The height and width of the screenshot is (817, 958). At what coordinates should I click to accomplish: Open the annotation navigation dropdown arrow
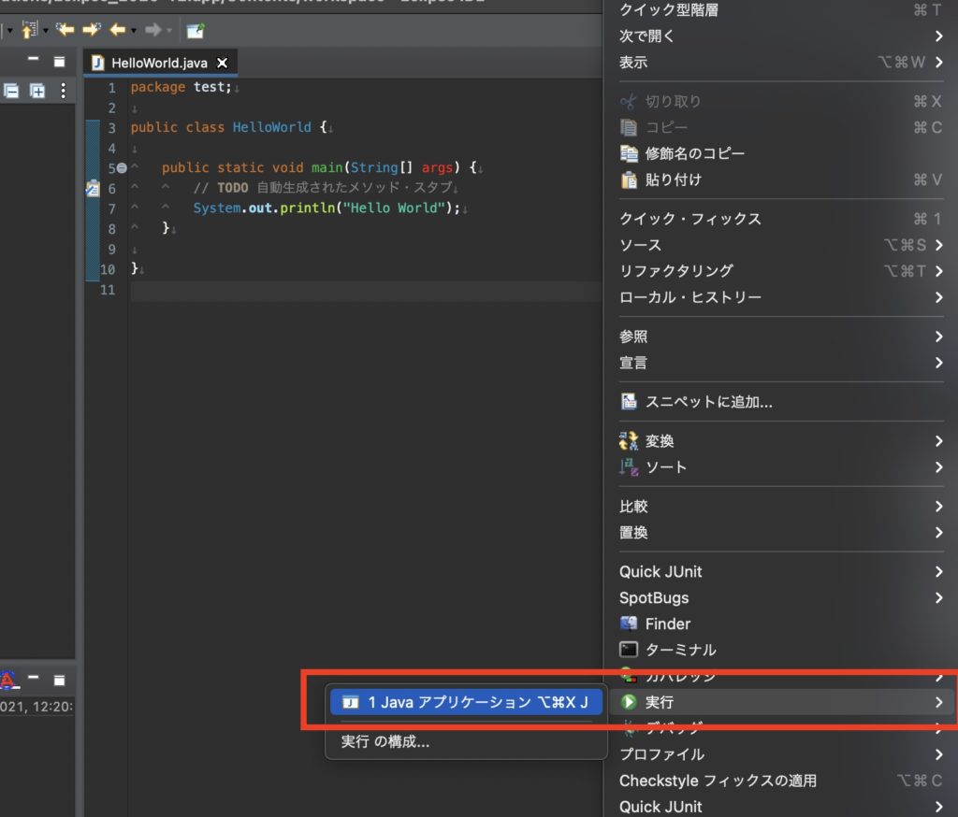[x=45, y=31]
